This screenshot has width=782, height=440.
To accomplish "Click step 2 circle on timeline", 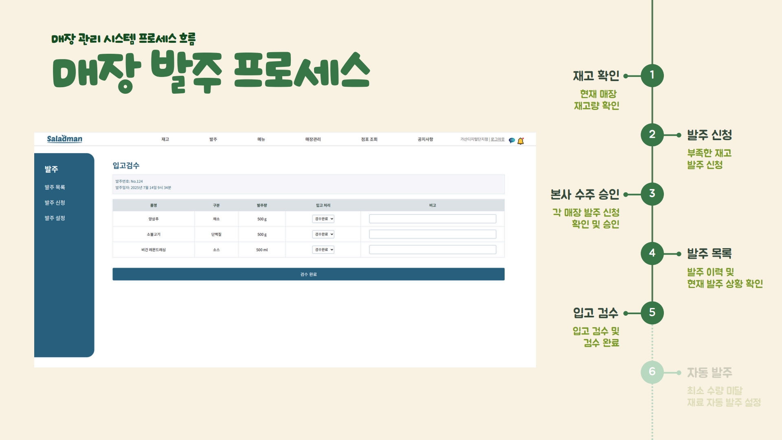I will pyautogui.click(x=652, y=135).
